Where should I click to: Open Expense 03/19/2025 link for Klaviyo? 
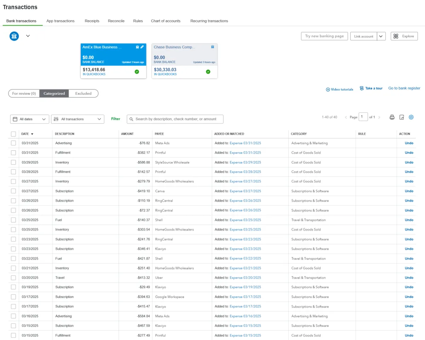tap(245, 287)
